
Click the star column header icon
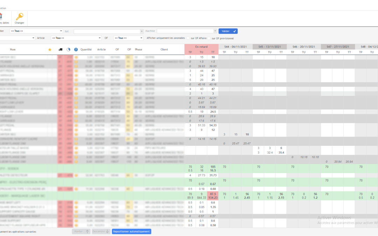(x=50, y=49)
